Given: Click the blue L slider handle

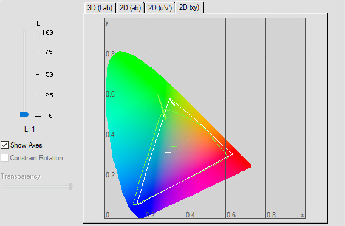Looking at the screenshot, I should (x=24, y=114).
